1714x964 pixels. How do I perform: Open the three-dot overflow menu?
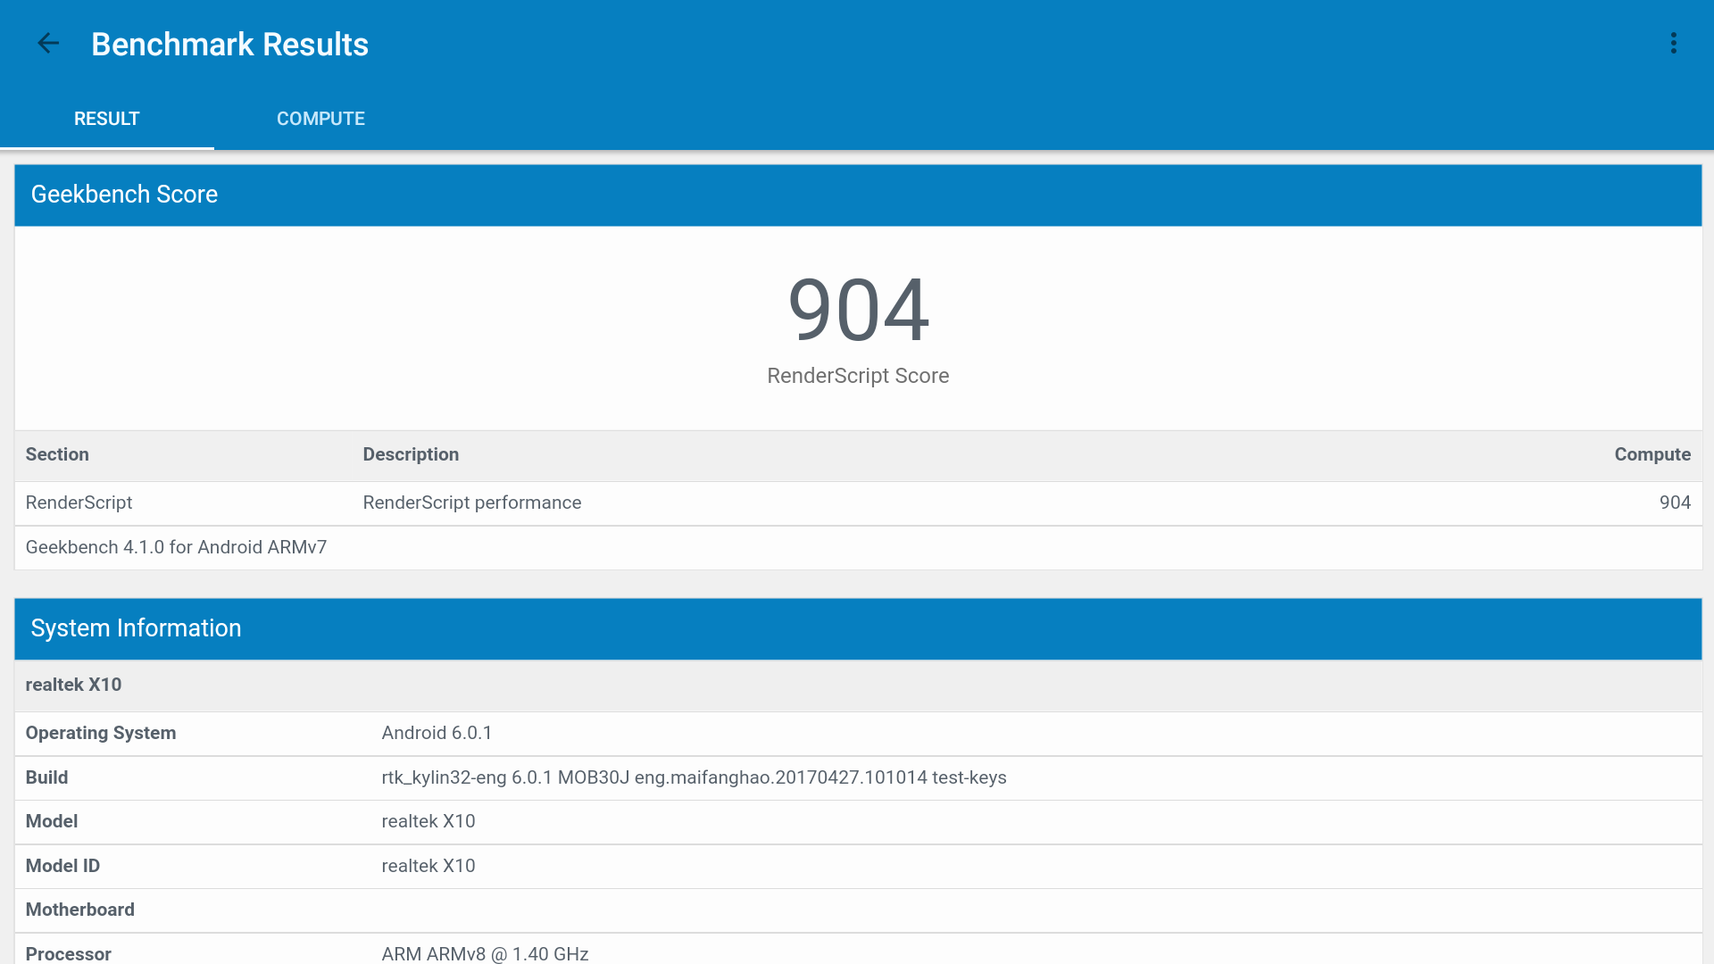(x=1674, y=43)
